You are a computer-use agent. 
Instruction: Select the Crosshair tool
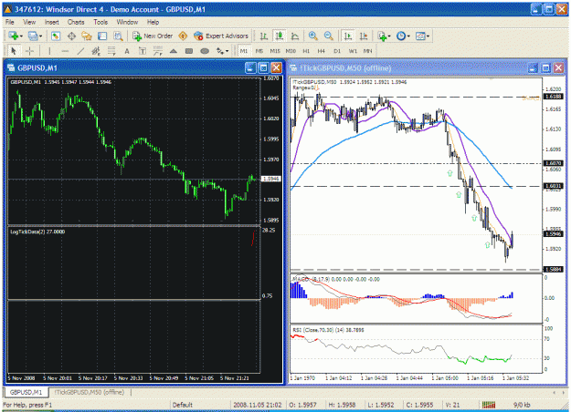(x=30, y=51)
